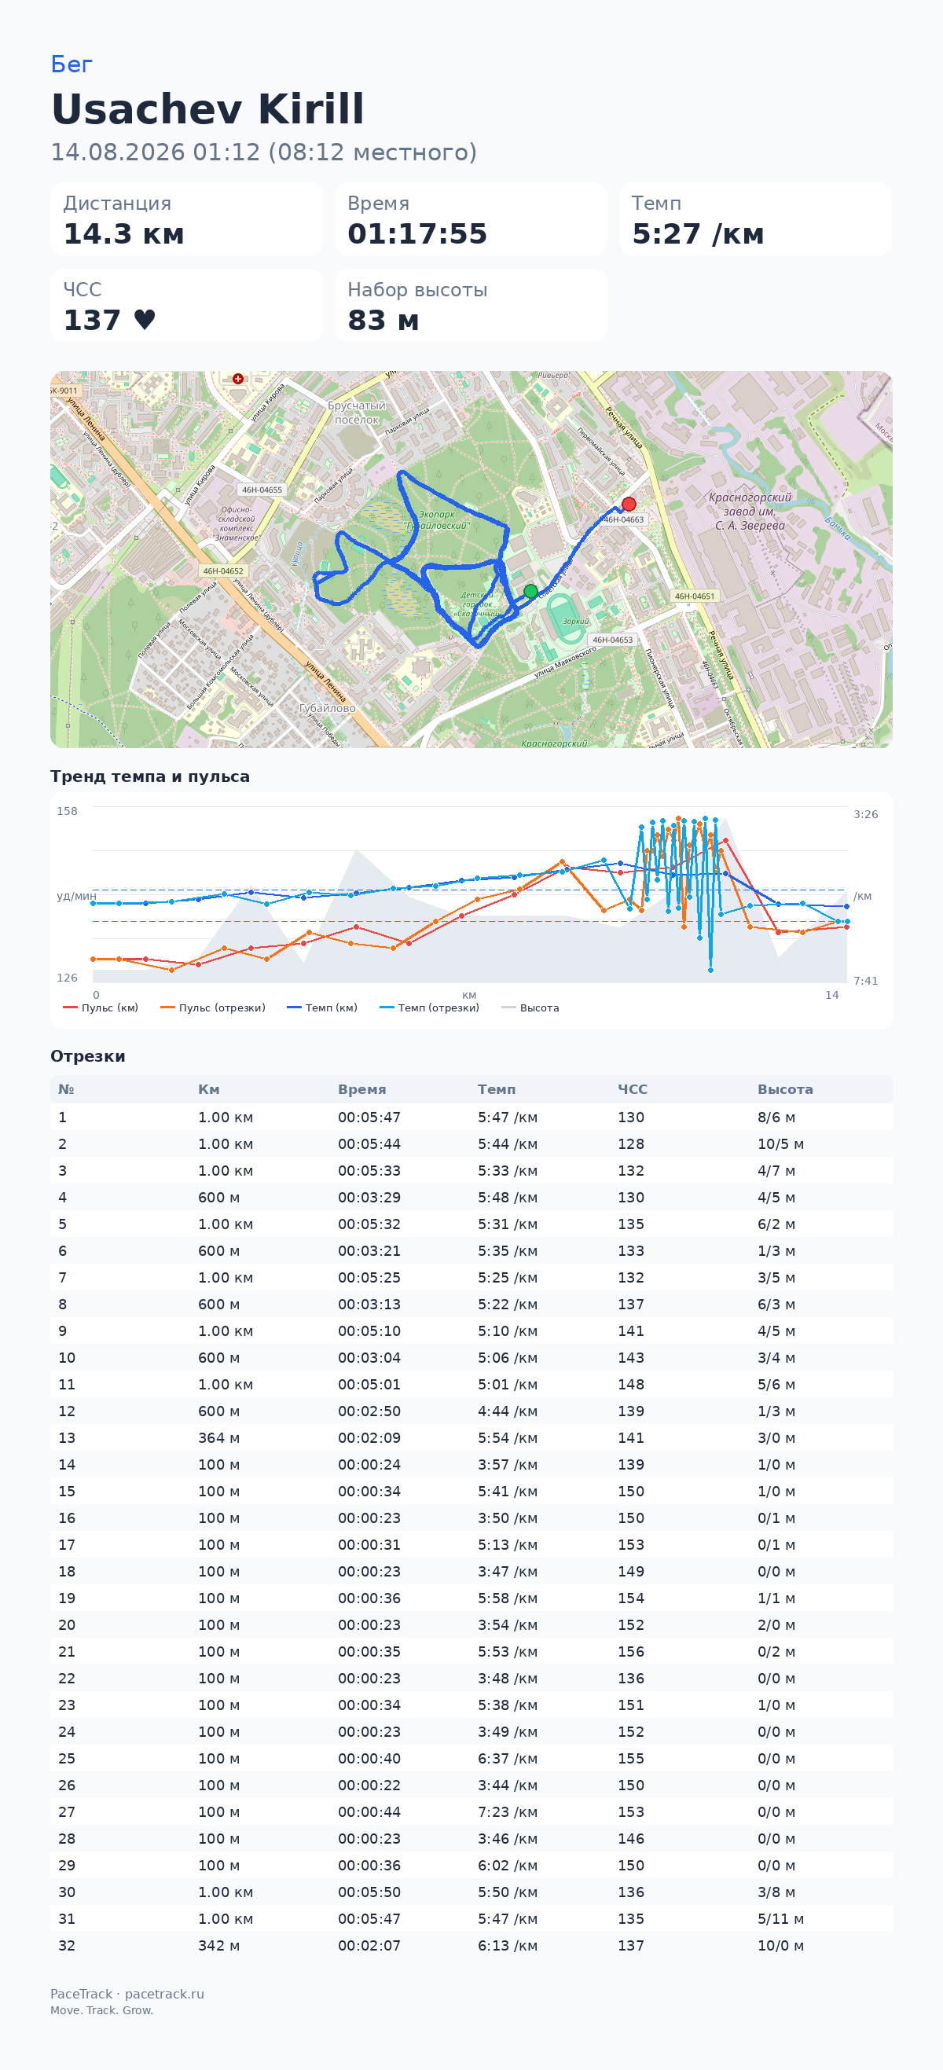Screen dimensions: 943x2070
Task: Click segment 14 pace 3:57 /км
Action: [508, 1464]
